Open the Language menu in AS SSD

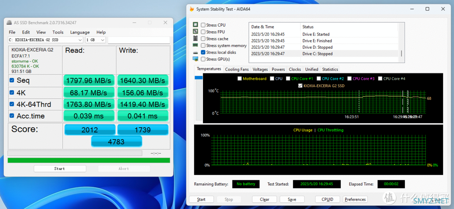click(80, 32)
